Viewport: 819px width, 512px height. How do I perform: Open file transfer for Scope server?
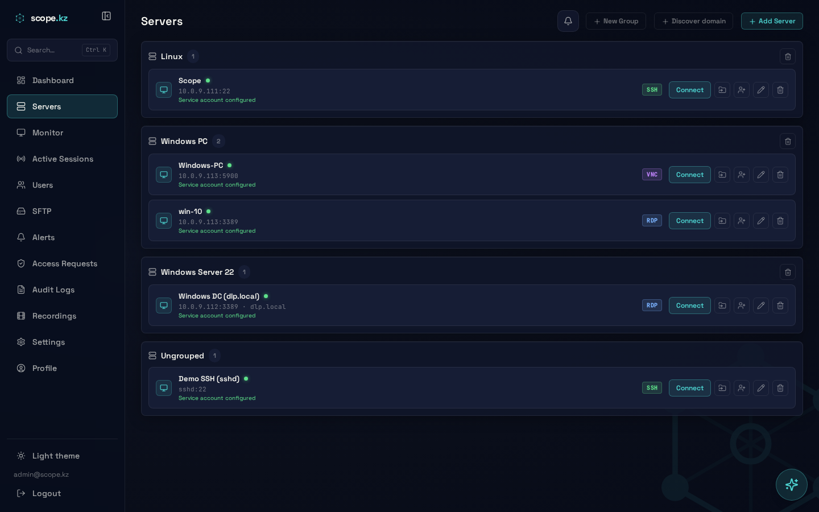pos(722,90)
